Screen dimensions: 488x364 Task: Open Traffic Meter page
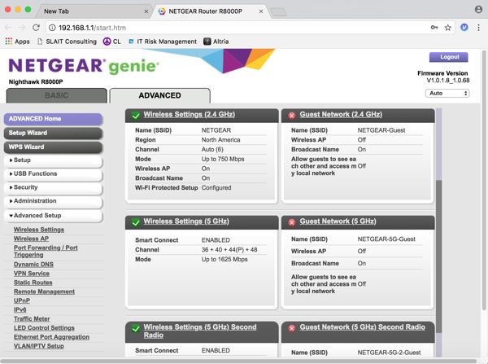[32, 319]
